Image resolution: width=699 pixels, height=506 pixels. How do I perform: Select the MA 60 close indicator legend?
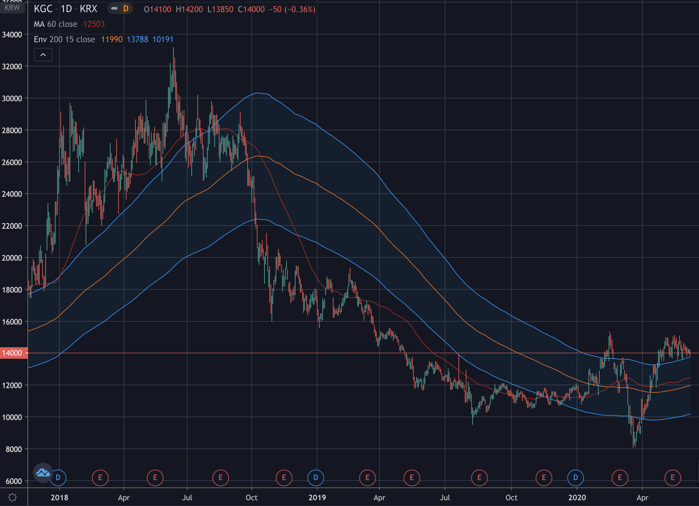coord(56,24)
